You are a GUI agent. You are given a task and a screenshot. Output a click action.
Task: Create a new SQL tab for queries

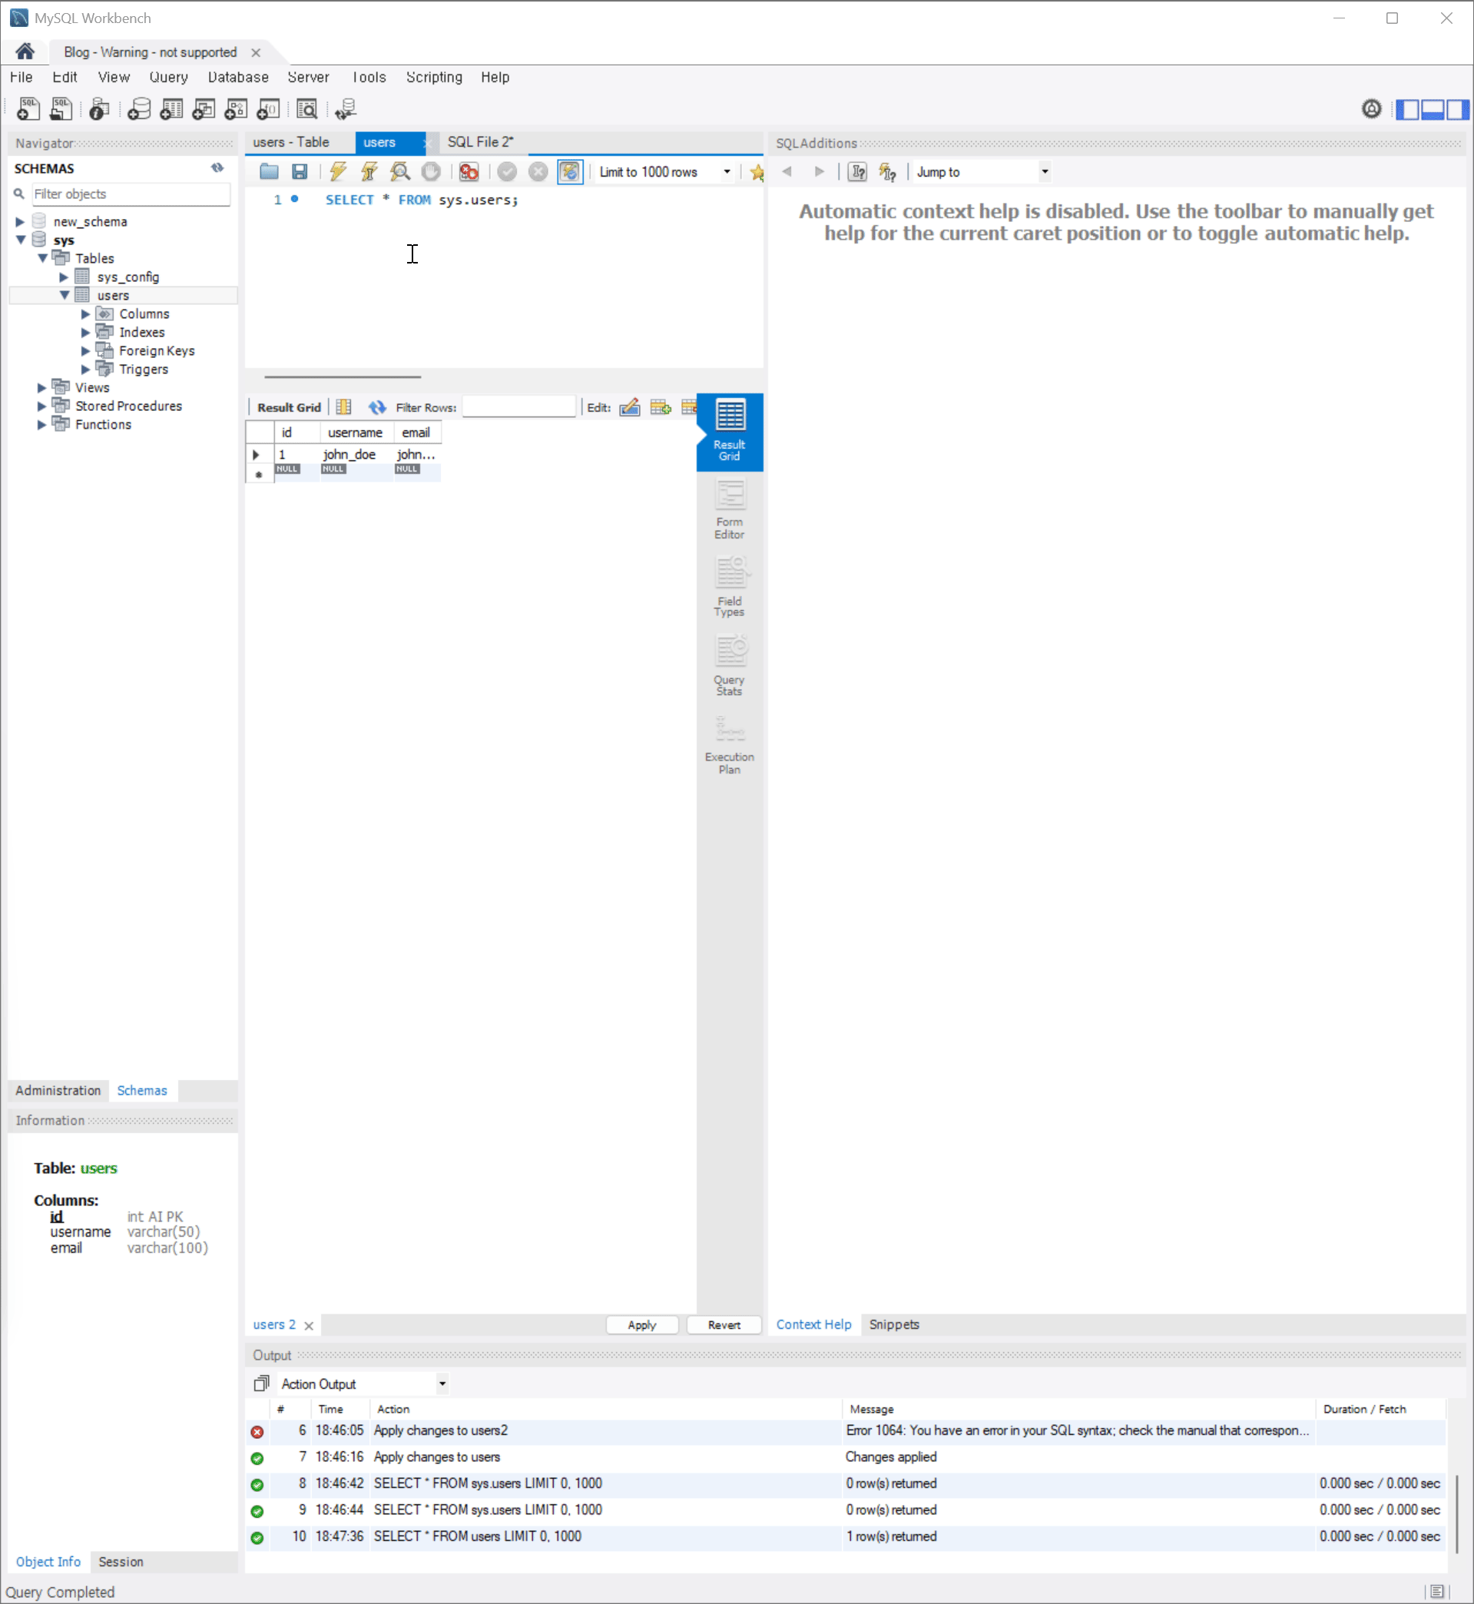tap(28, 108)
